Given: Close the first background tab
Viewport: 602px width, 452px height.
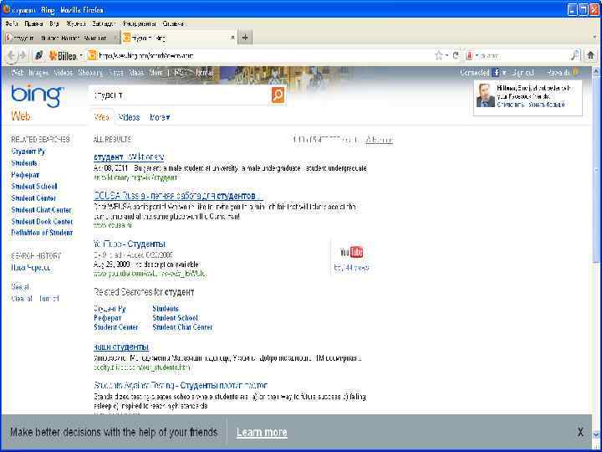Looking at the screenshot, I should [x=115, y=38].
